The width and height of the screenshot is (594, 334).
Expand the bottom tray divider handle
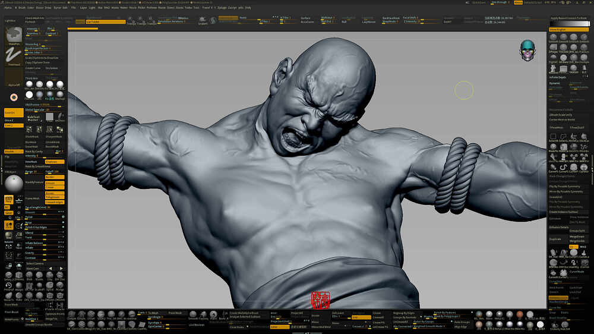307,333
